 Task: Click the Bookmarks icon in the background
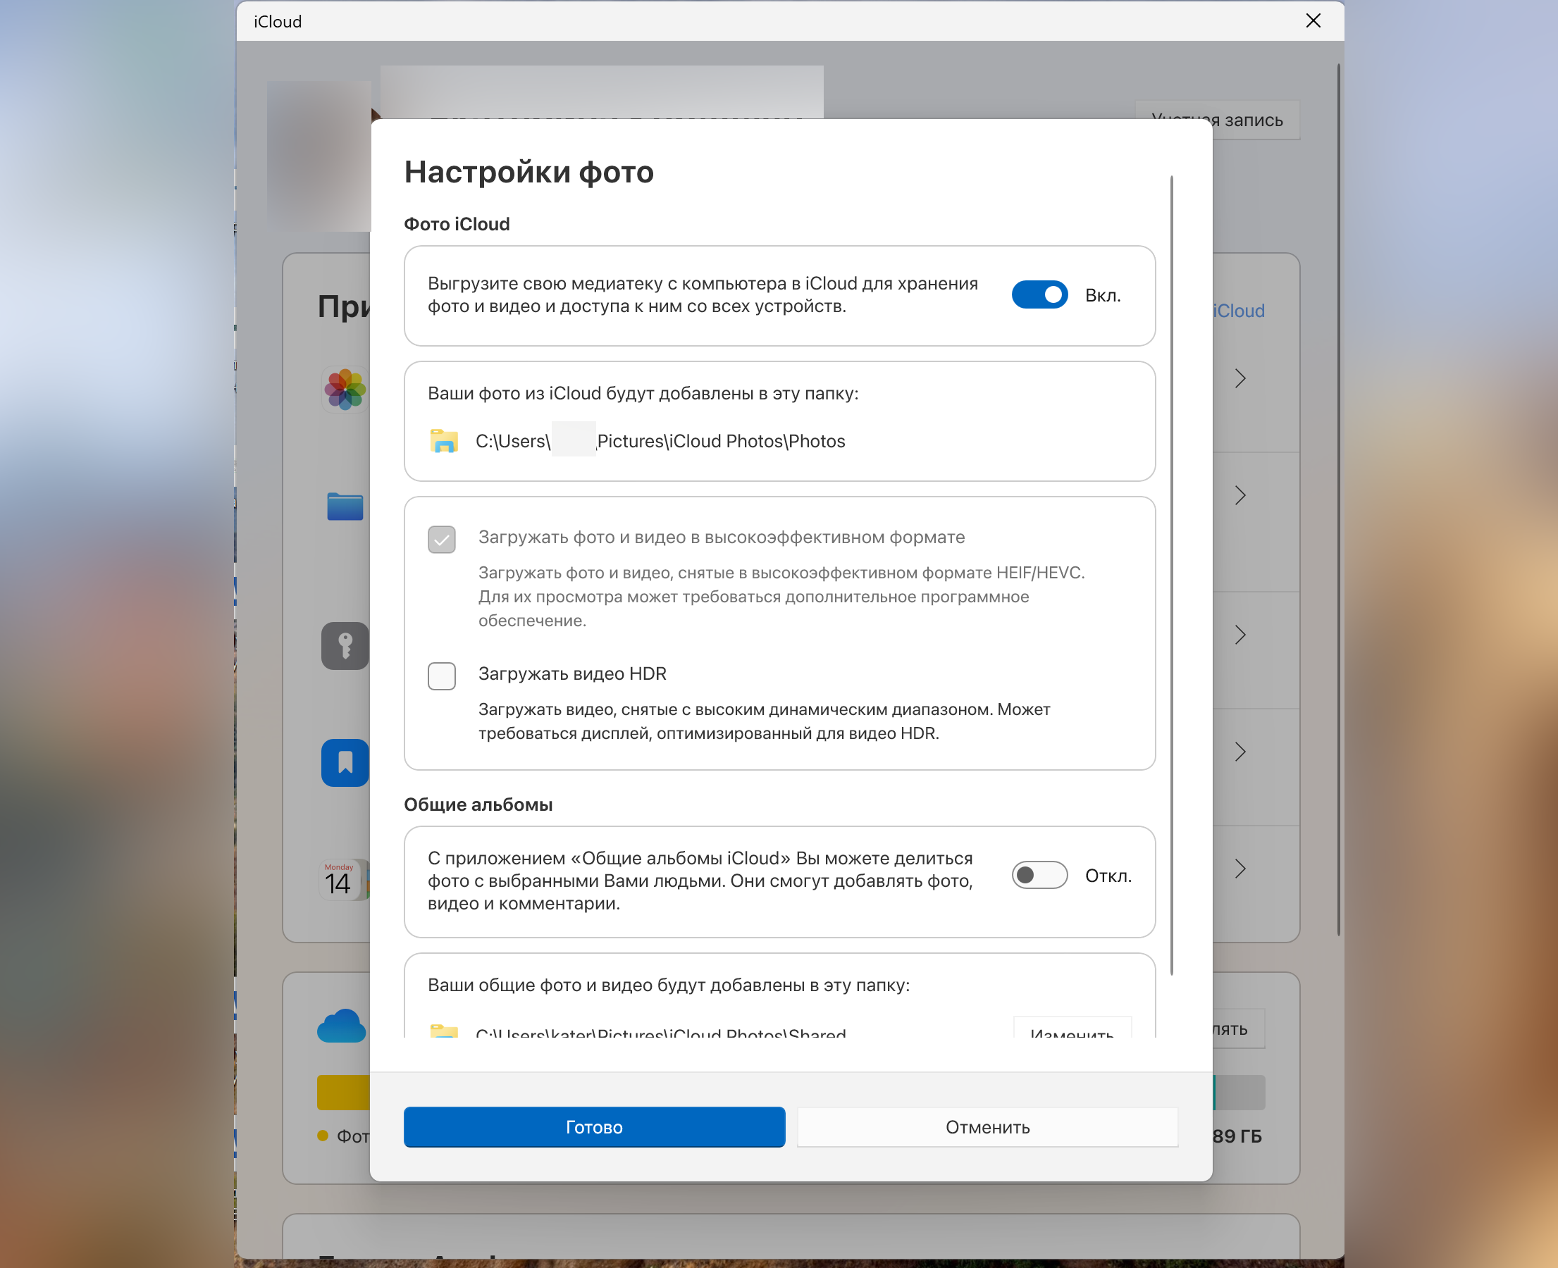pyautogui.click(x=345, y=762)
